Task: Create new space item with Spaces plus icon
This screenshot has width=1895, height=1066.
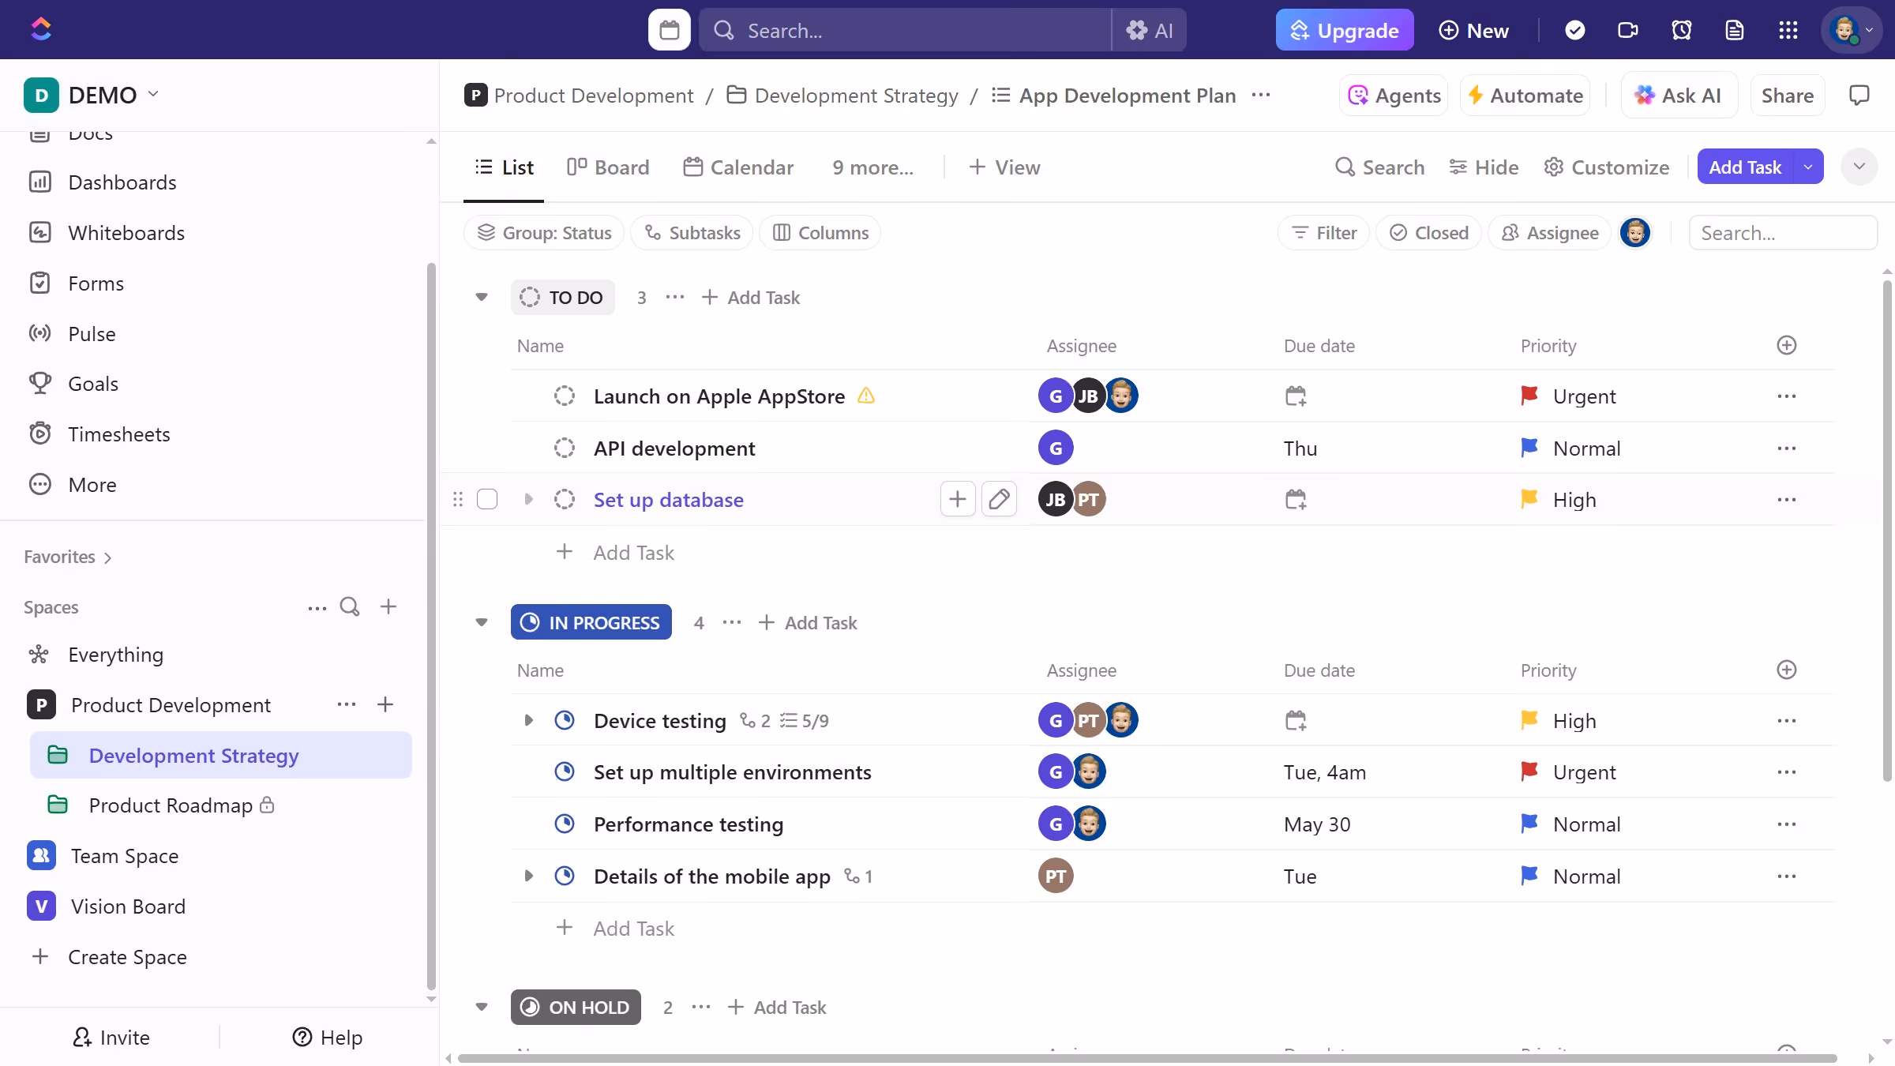Action: click(388, 606)
